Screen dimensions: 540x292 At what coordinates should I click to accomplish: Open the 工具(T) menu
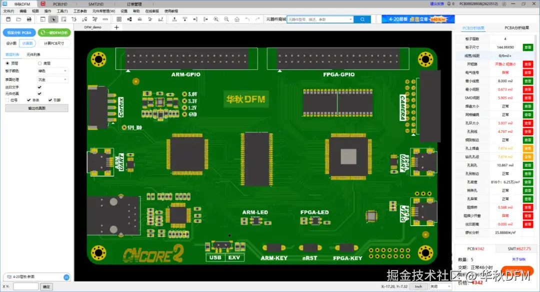point(62,11)
